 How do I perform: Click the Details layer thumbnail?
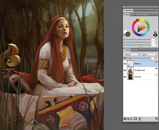(130, 64)
